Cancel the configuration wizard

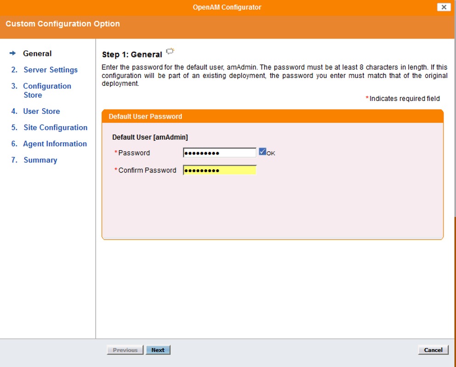tap(432, 350)
